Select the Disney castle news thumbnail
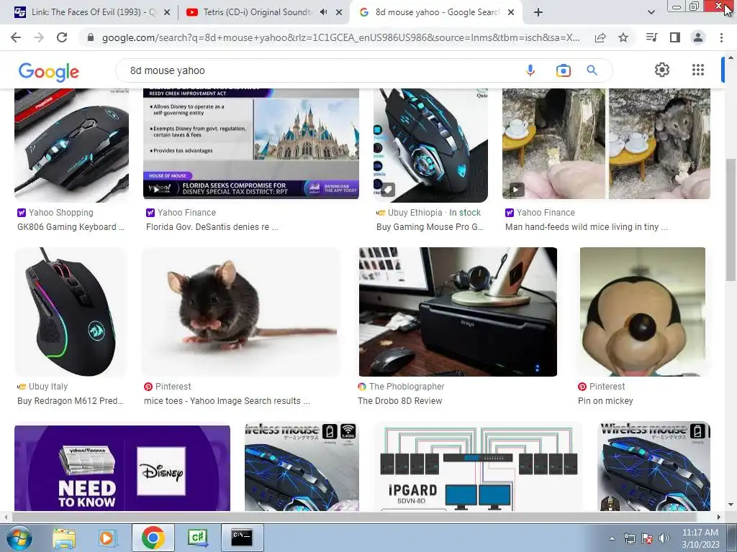The height and width of the screenshot is (552, 737). 251,144
